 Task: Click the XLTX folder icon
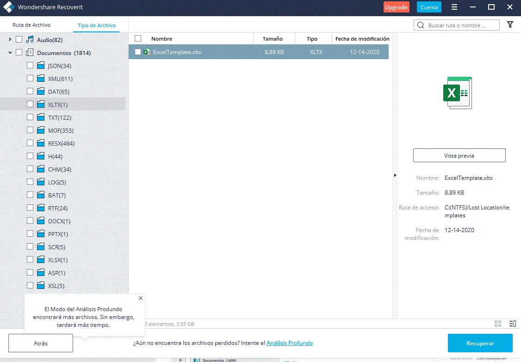pyautogui.click(x=41, y=104)
